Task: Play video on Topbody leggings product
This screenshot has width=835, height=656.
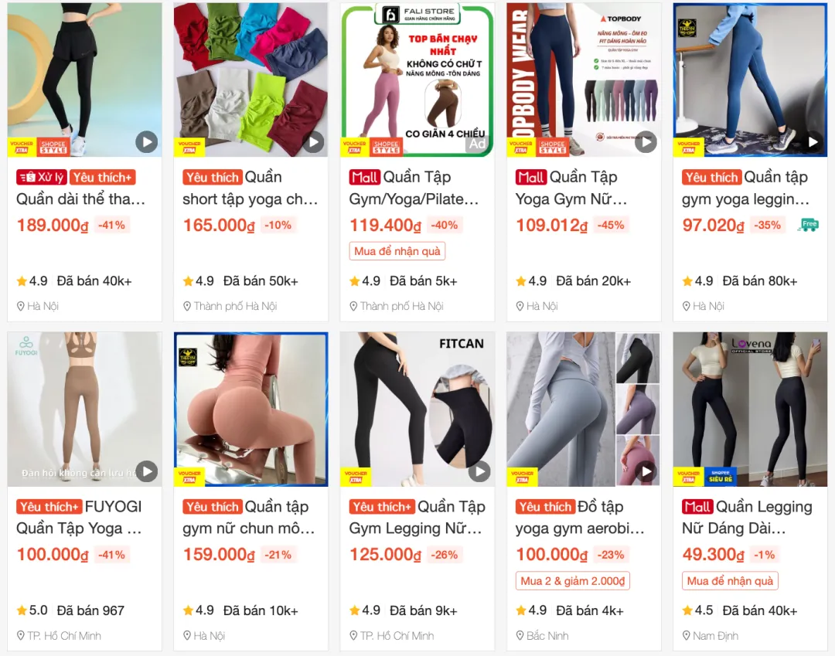Action: click(646, 142)
